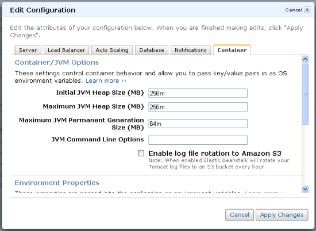This screenshot has height=231, width=316.
Task: Open Learn more link under Container/JVM Options
Action: point(106,80)
